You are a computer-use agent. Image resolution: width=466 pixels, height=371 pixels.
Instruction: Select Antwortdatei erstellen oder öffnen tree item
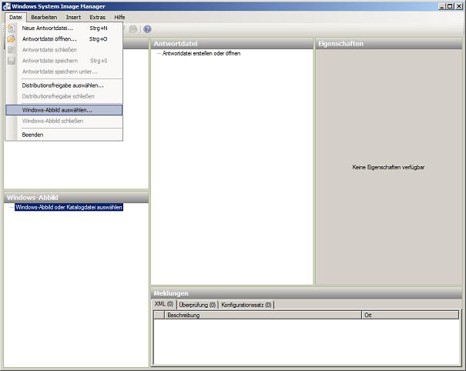coord(201,53)
